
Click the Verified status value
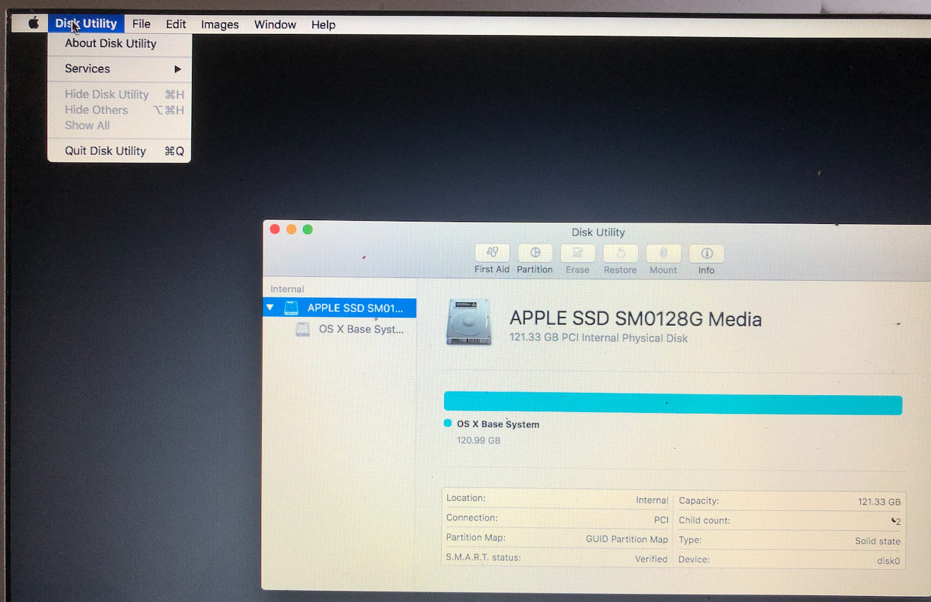[x=652, y=559]
